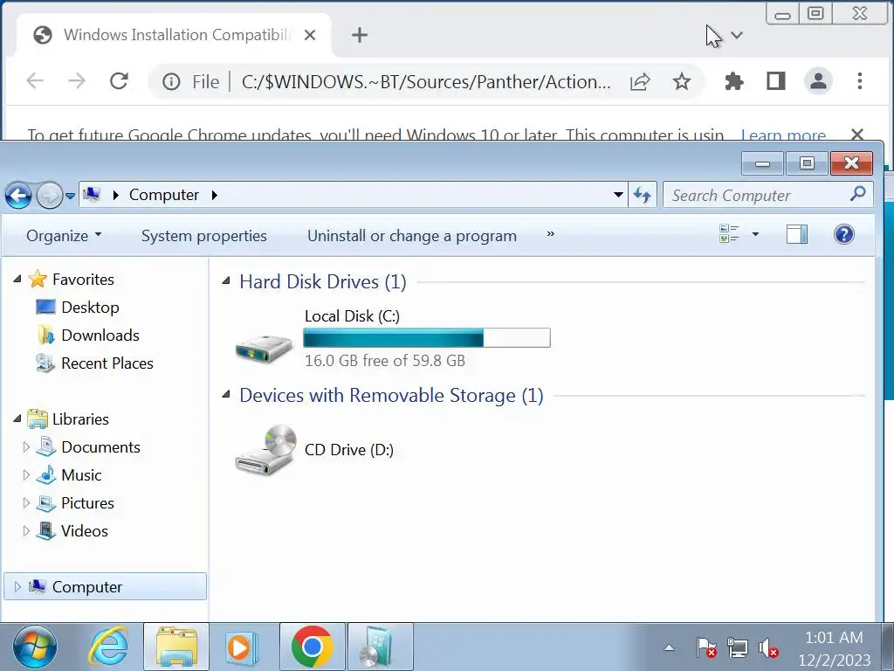Dismiss the Chrome update infobar

(857, 134)
